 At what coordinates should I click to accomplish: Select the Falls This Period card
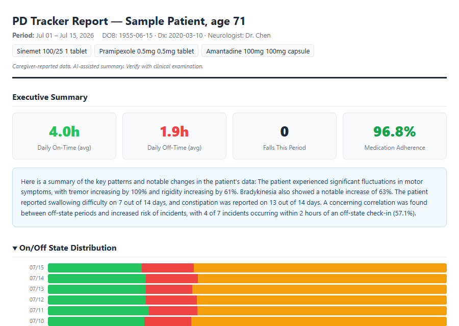[x=284, y=136]
